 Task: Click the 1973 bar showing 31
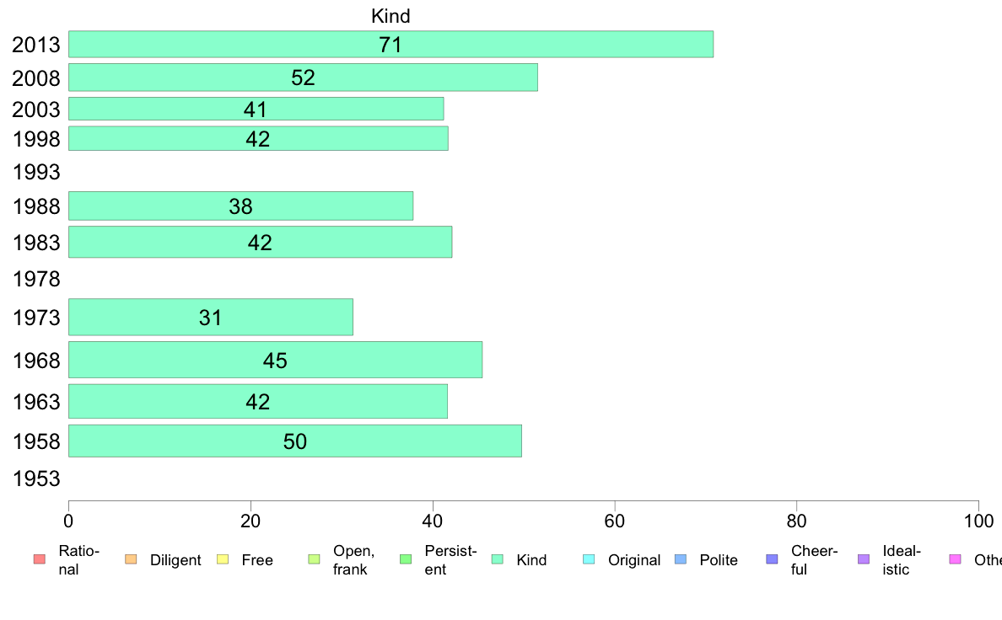(x=211, y=317)
